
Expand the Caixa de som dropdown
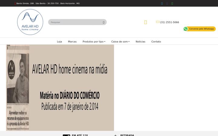pos(121,42)
